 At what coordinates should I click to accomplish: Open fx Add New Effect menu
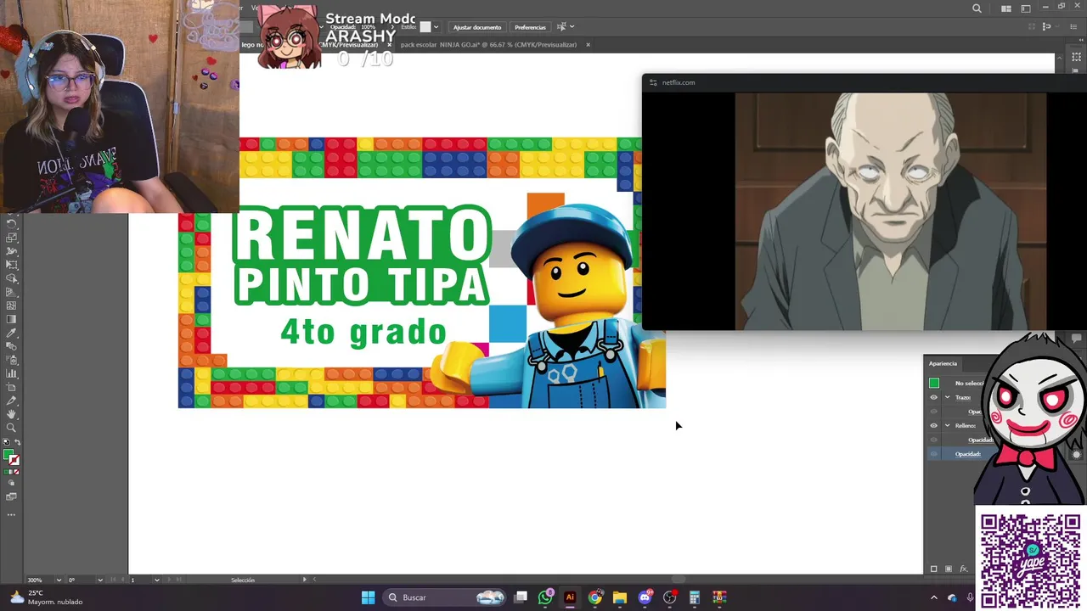(x=963, y=569)
